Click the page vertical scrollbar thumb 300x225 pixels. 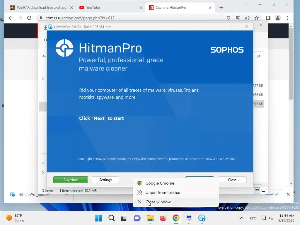[x=291, y=64]
